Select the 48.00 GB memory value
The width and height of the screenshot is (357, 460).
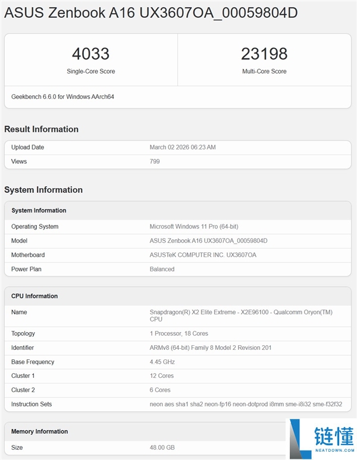162,448
